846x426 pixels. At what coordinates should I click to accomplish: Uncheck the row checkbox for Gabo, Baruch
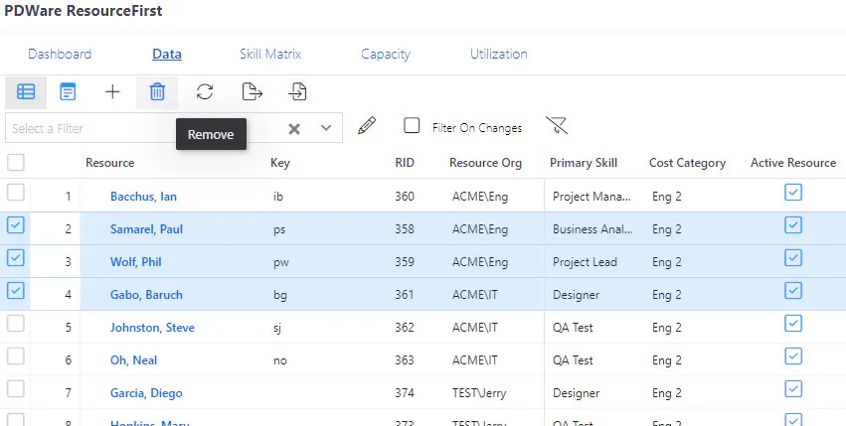(16, 291)
